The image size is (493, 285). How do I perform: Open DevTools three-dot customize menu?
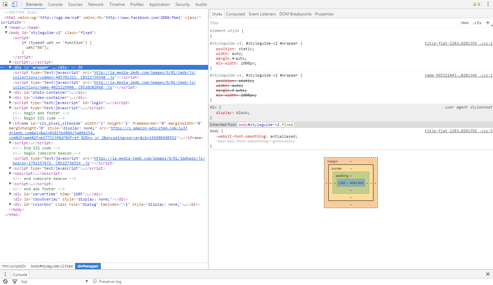(488, 4)
